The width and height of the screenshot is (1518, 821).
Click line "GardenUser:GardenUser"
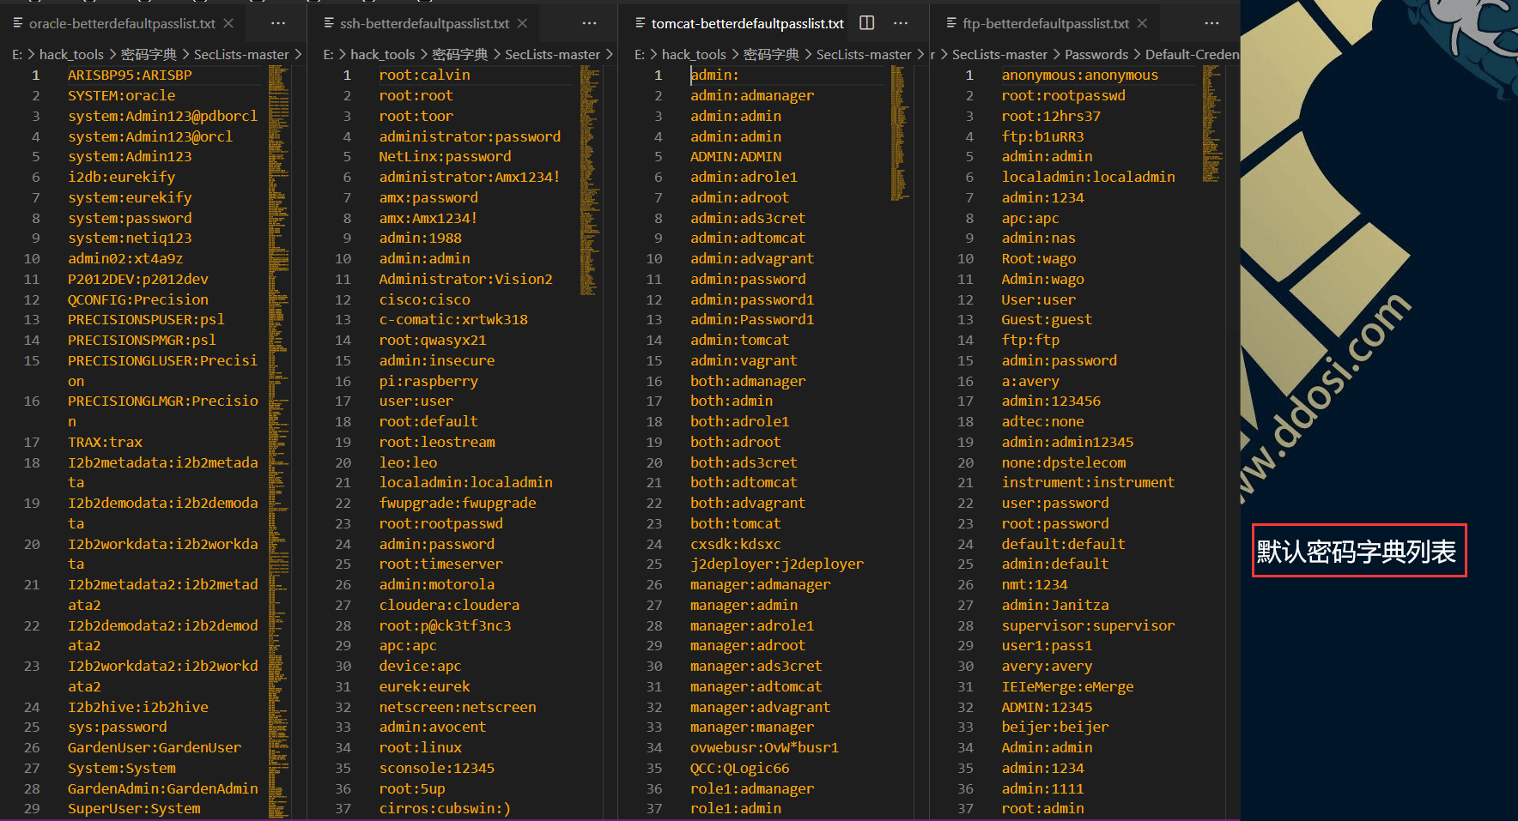click(x=155, y=747)
